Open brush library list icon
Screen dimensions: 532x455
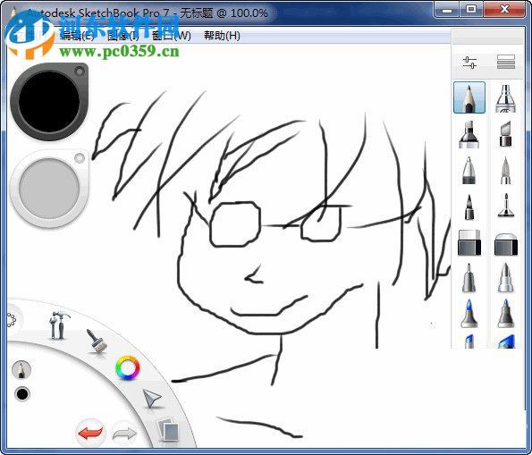click(506, 62)
